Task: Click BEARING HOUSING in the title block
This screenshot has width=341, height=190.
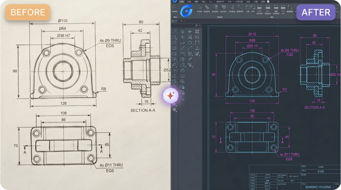Action: (x=318, y=187)
